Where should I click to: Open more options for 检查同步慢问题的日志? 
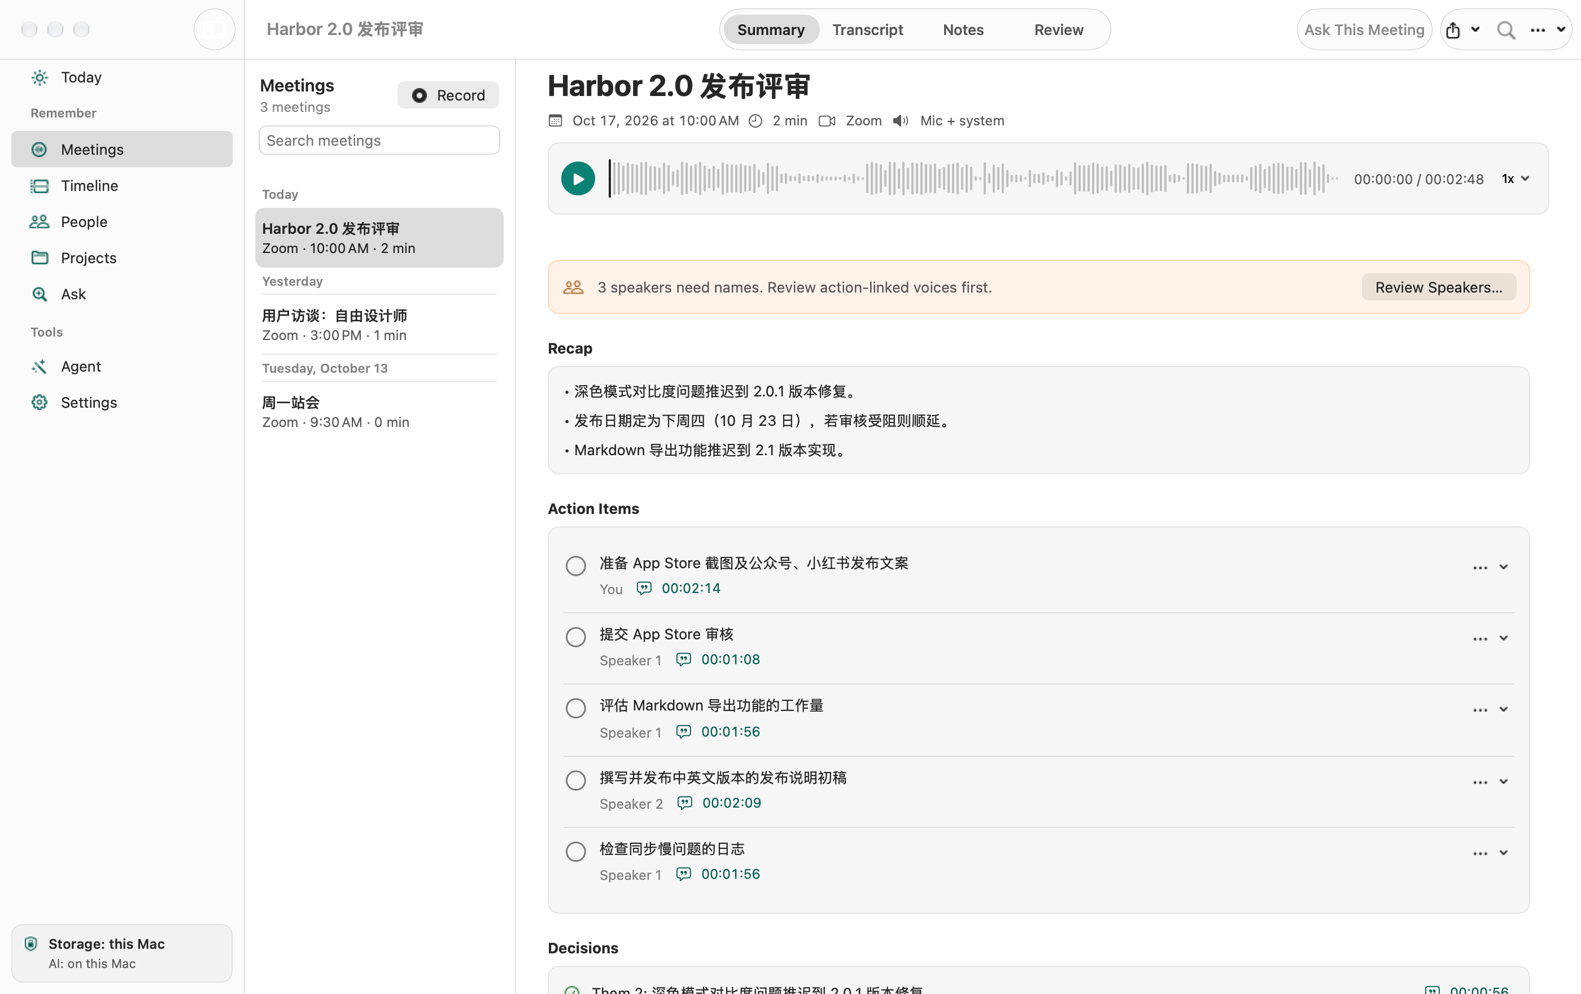coord(1480,853)
